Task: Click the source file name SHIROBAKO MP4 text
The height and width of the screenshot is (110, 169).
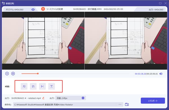Action: 87,9
